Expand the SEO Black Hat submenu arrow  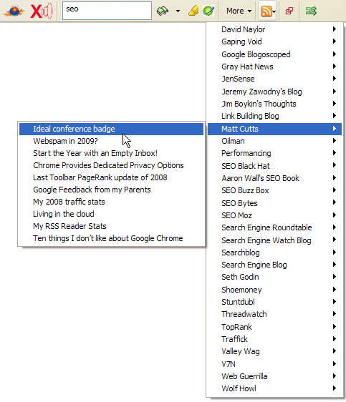click(335, 165)
